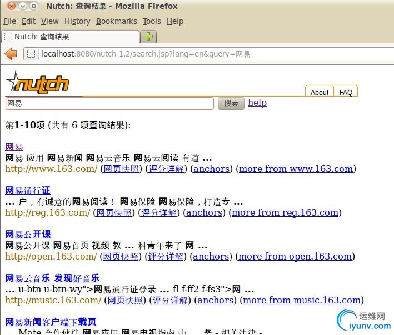Open anchors for music.163.com

coord(216,301)
